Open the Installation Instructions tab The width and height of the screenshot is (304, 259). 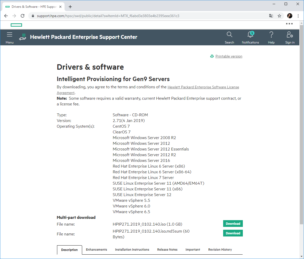[132, 249]
